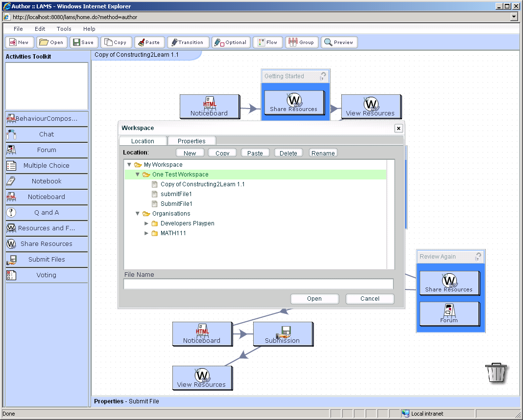Open the browser address bar dropdown
This screenshot has height=420, width=523.
click(x=514, y=17)
